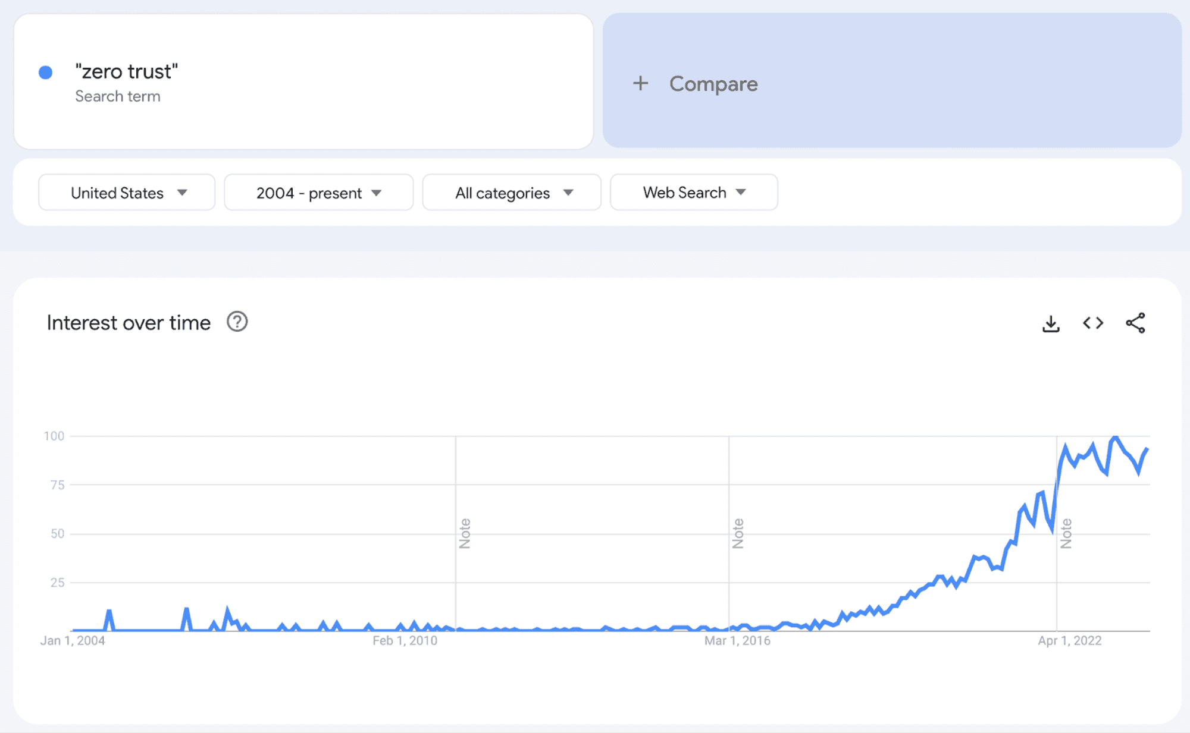Expand the All categories selector
Image resolution: width=1190 pixels, height=733 pixels.
point(511,192)
